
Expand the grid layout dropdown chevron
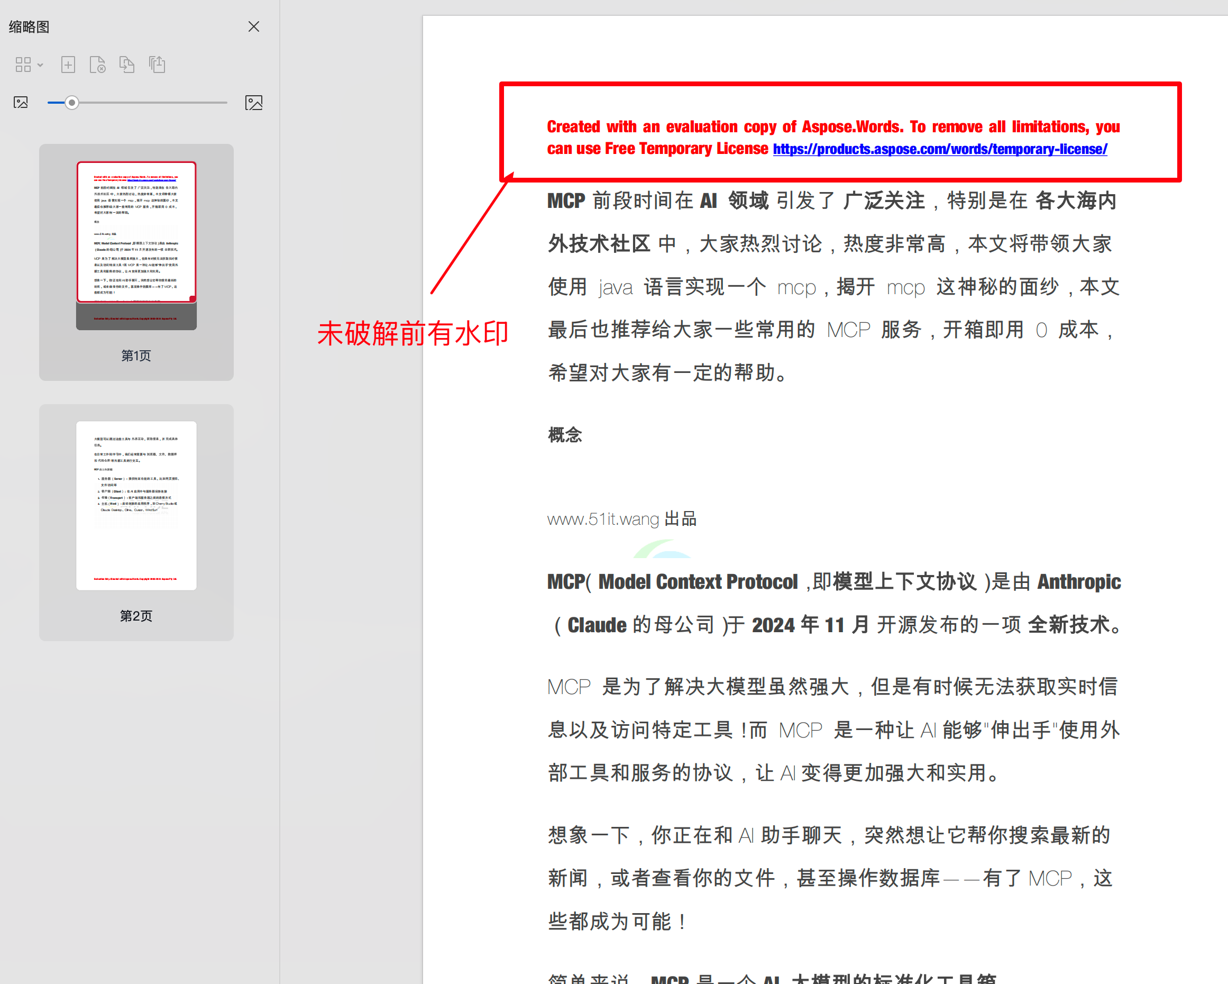tap(40, 65)
